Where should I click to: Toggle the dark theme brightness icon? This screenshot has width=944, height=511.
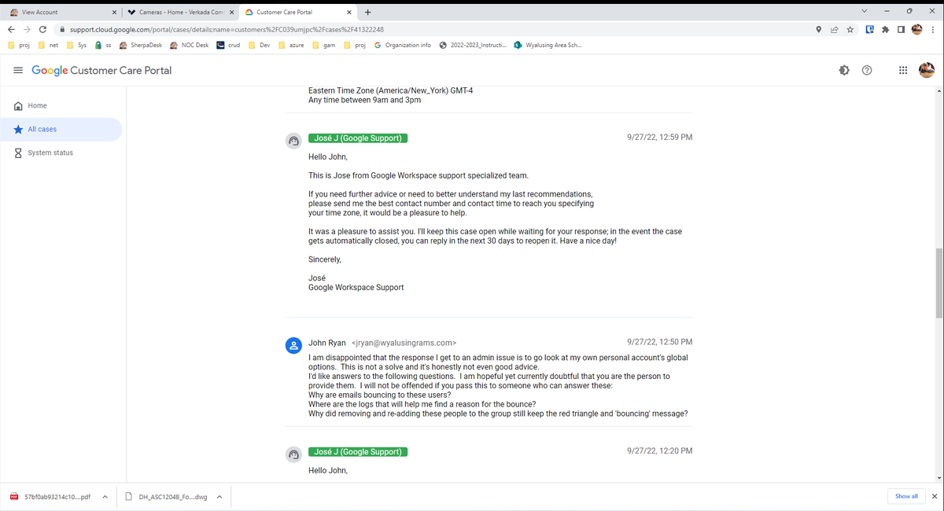click(x=844, y=71)
